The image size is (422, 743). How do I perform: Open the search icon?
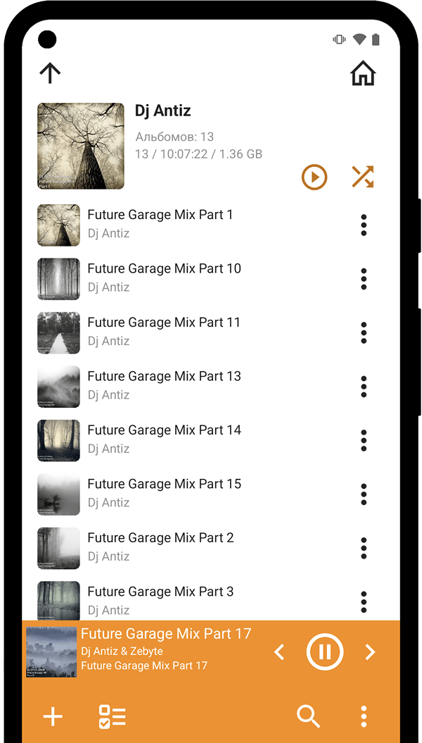308,716
